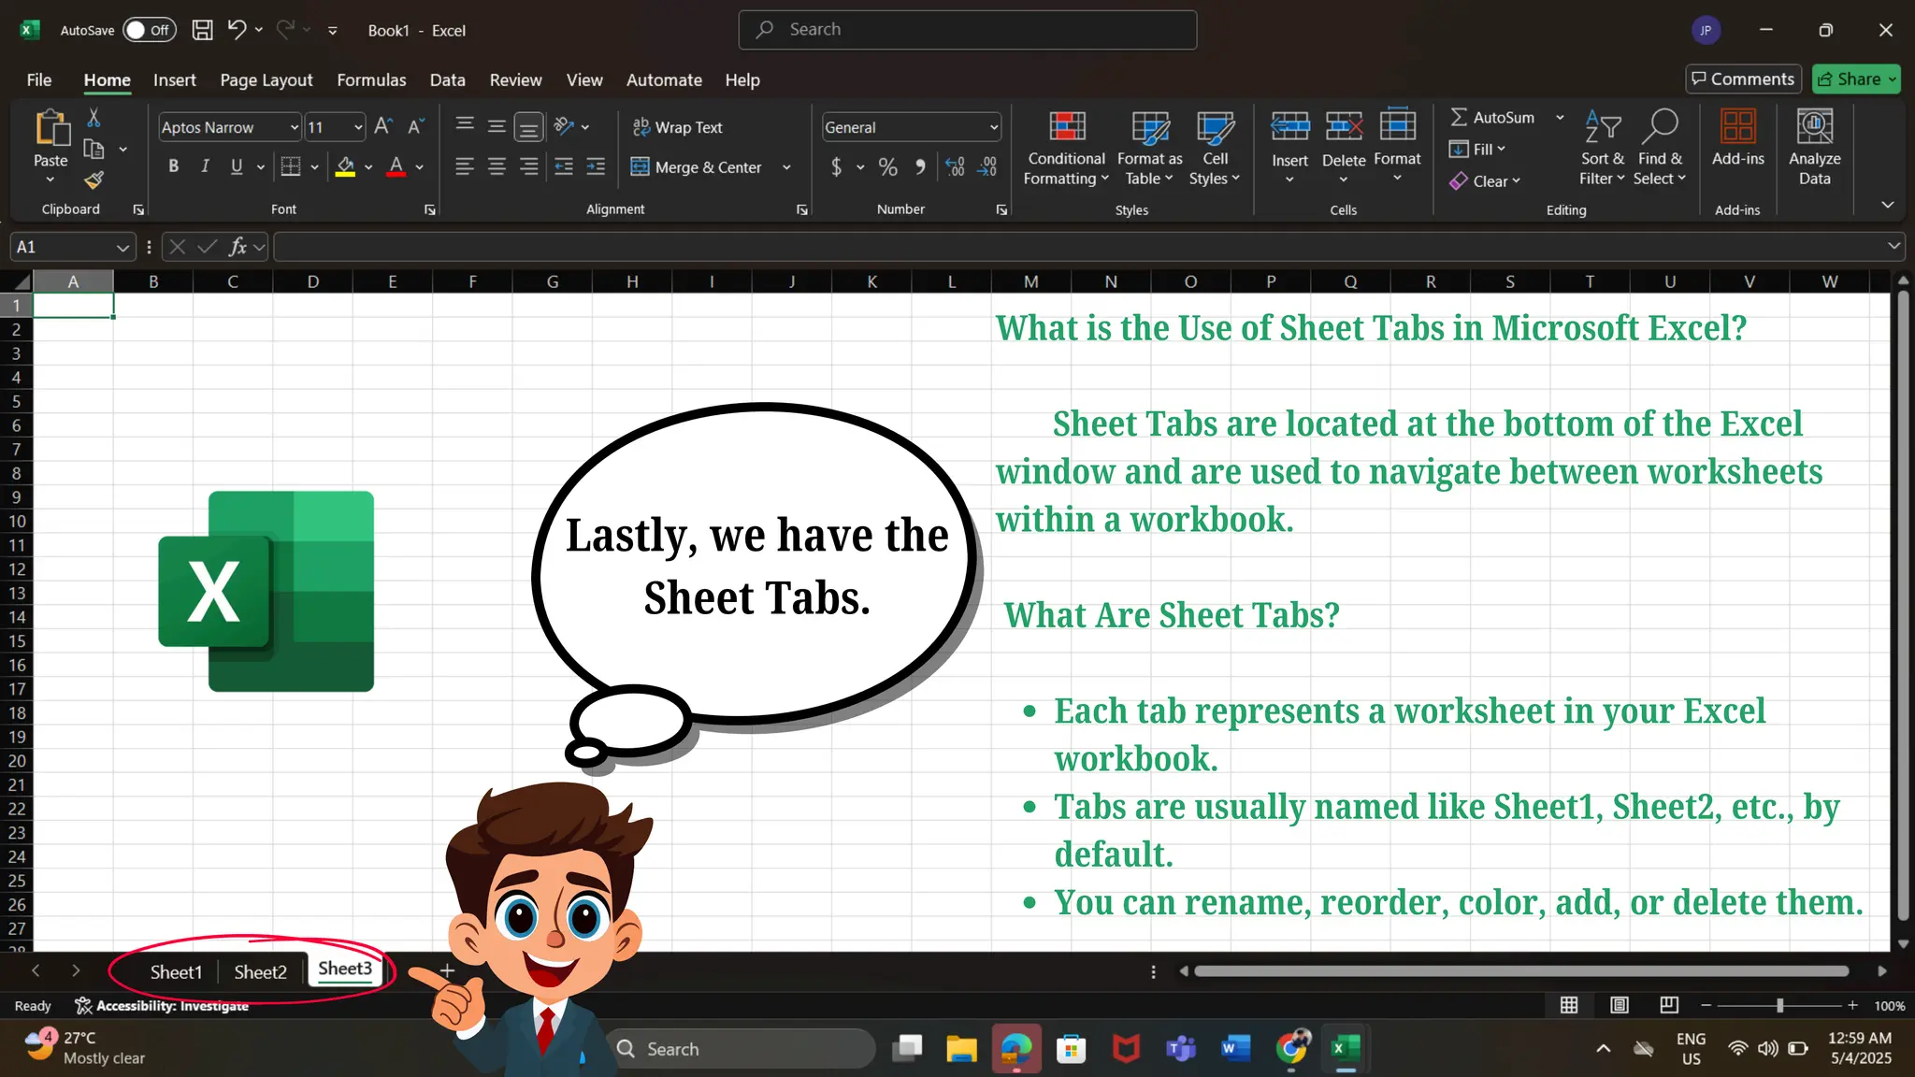
Task: Switch to Page Break Preview in status bar
Action: [1669, 1005]
